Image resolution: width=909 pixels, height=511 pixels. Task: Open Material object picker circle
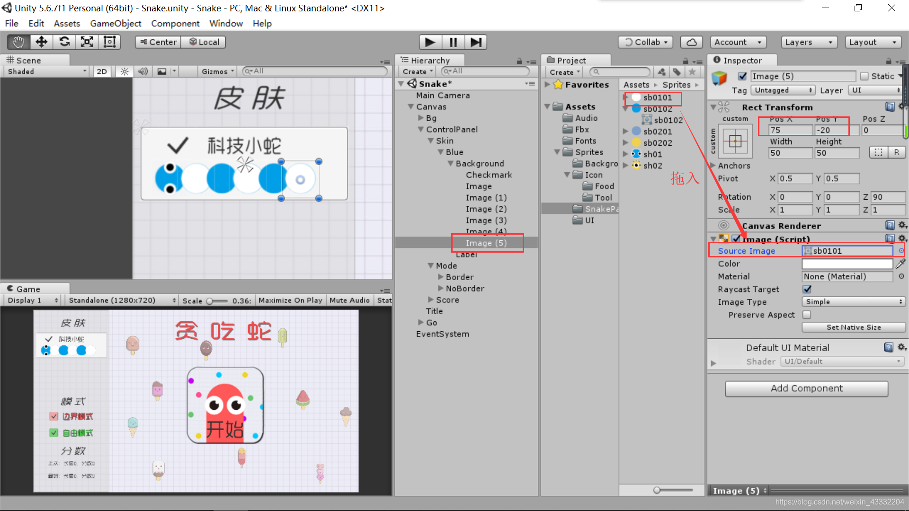901,276
